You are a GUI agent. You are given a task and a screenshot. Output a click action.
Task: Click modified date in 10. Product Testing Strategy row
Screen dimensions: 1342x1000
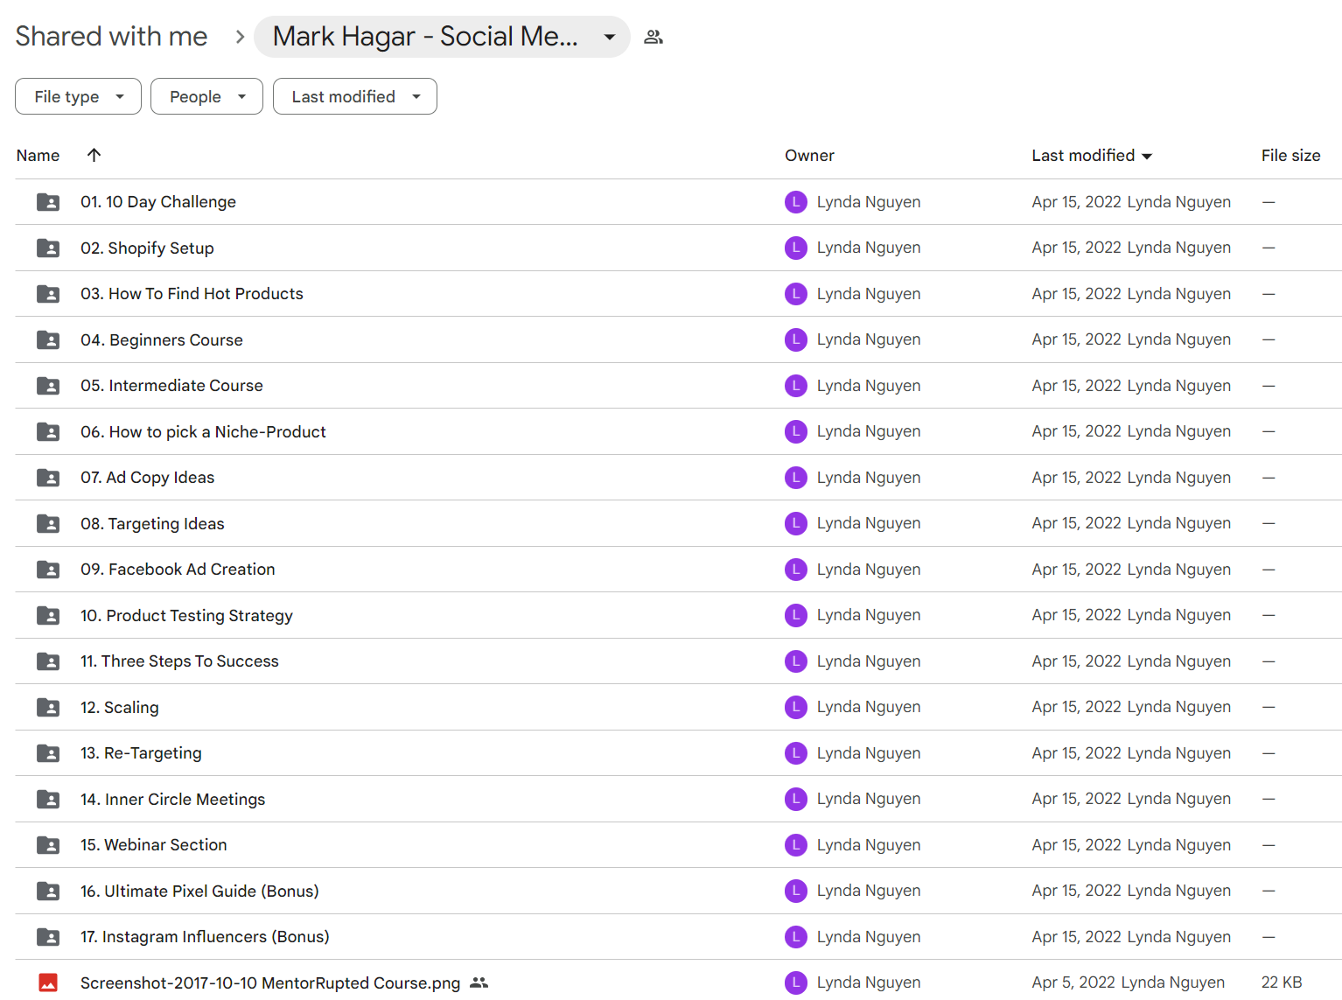[1076, 615]
